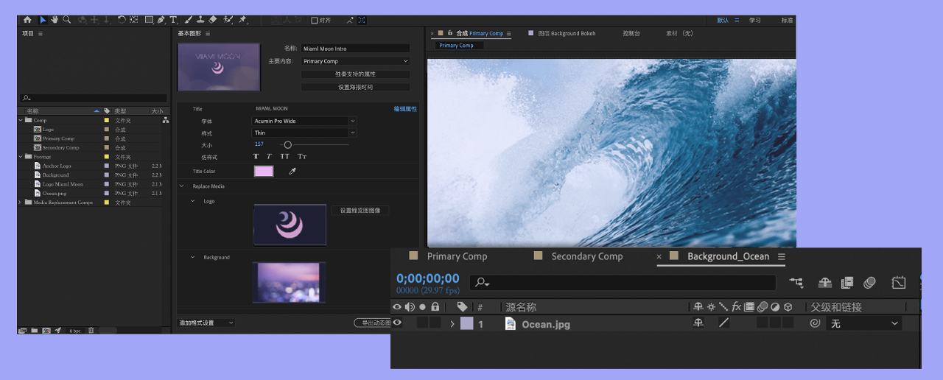
Task: Toggle motion blur icon in timeline header
Action: [x=869, y=282]
